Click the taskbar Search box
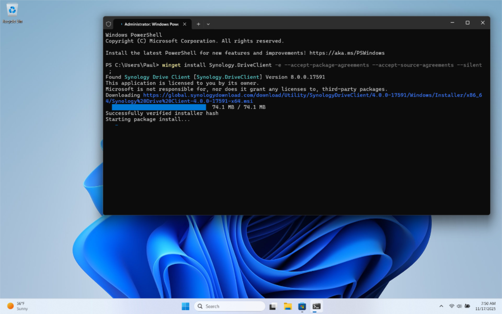 point(230,306)
